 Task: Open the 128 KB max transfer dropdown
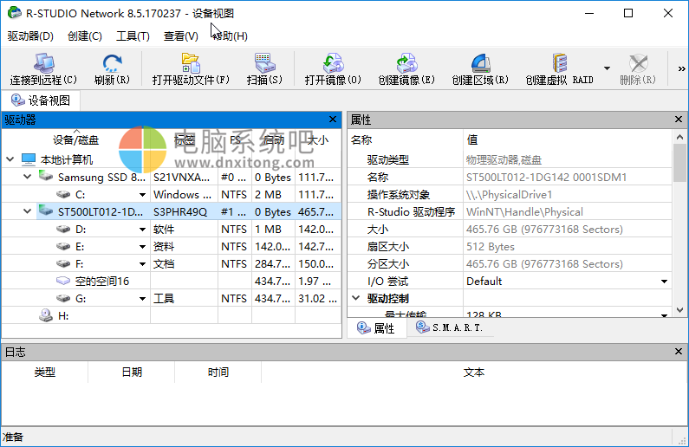(664, 314)
